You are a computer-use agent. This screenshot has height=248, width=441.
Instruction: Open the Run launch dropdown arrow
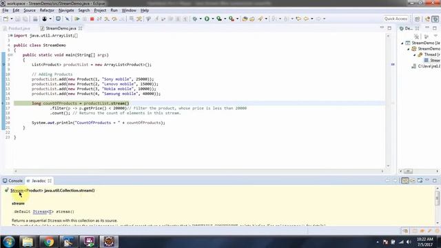pyautogui.click(x=213, y=19)
